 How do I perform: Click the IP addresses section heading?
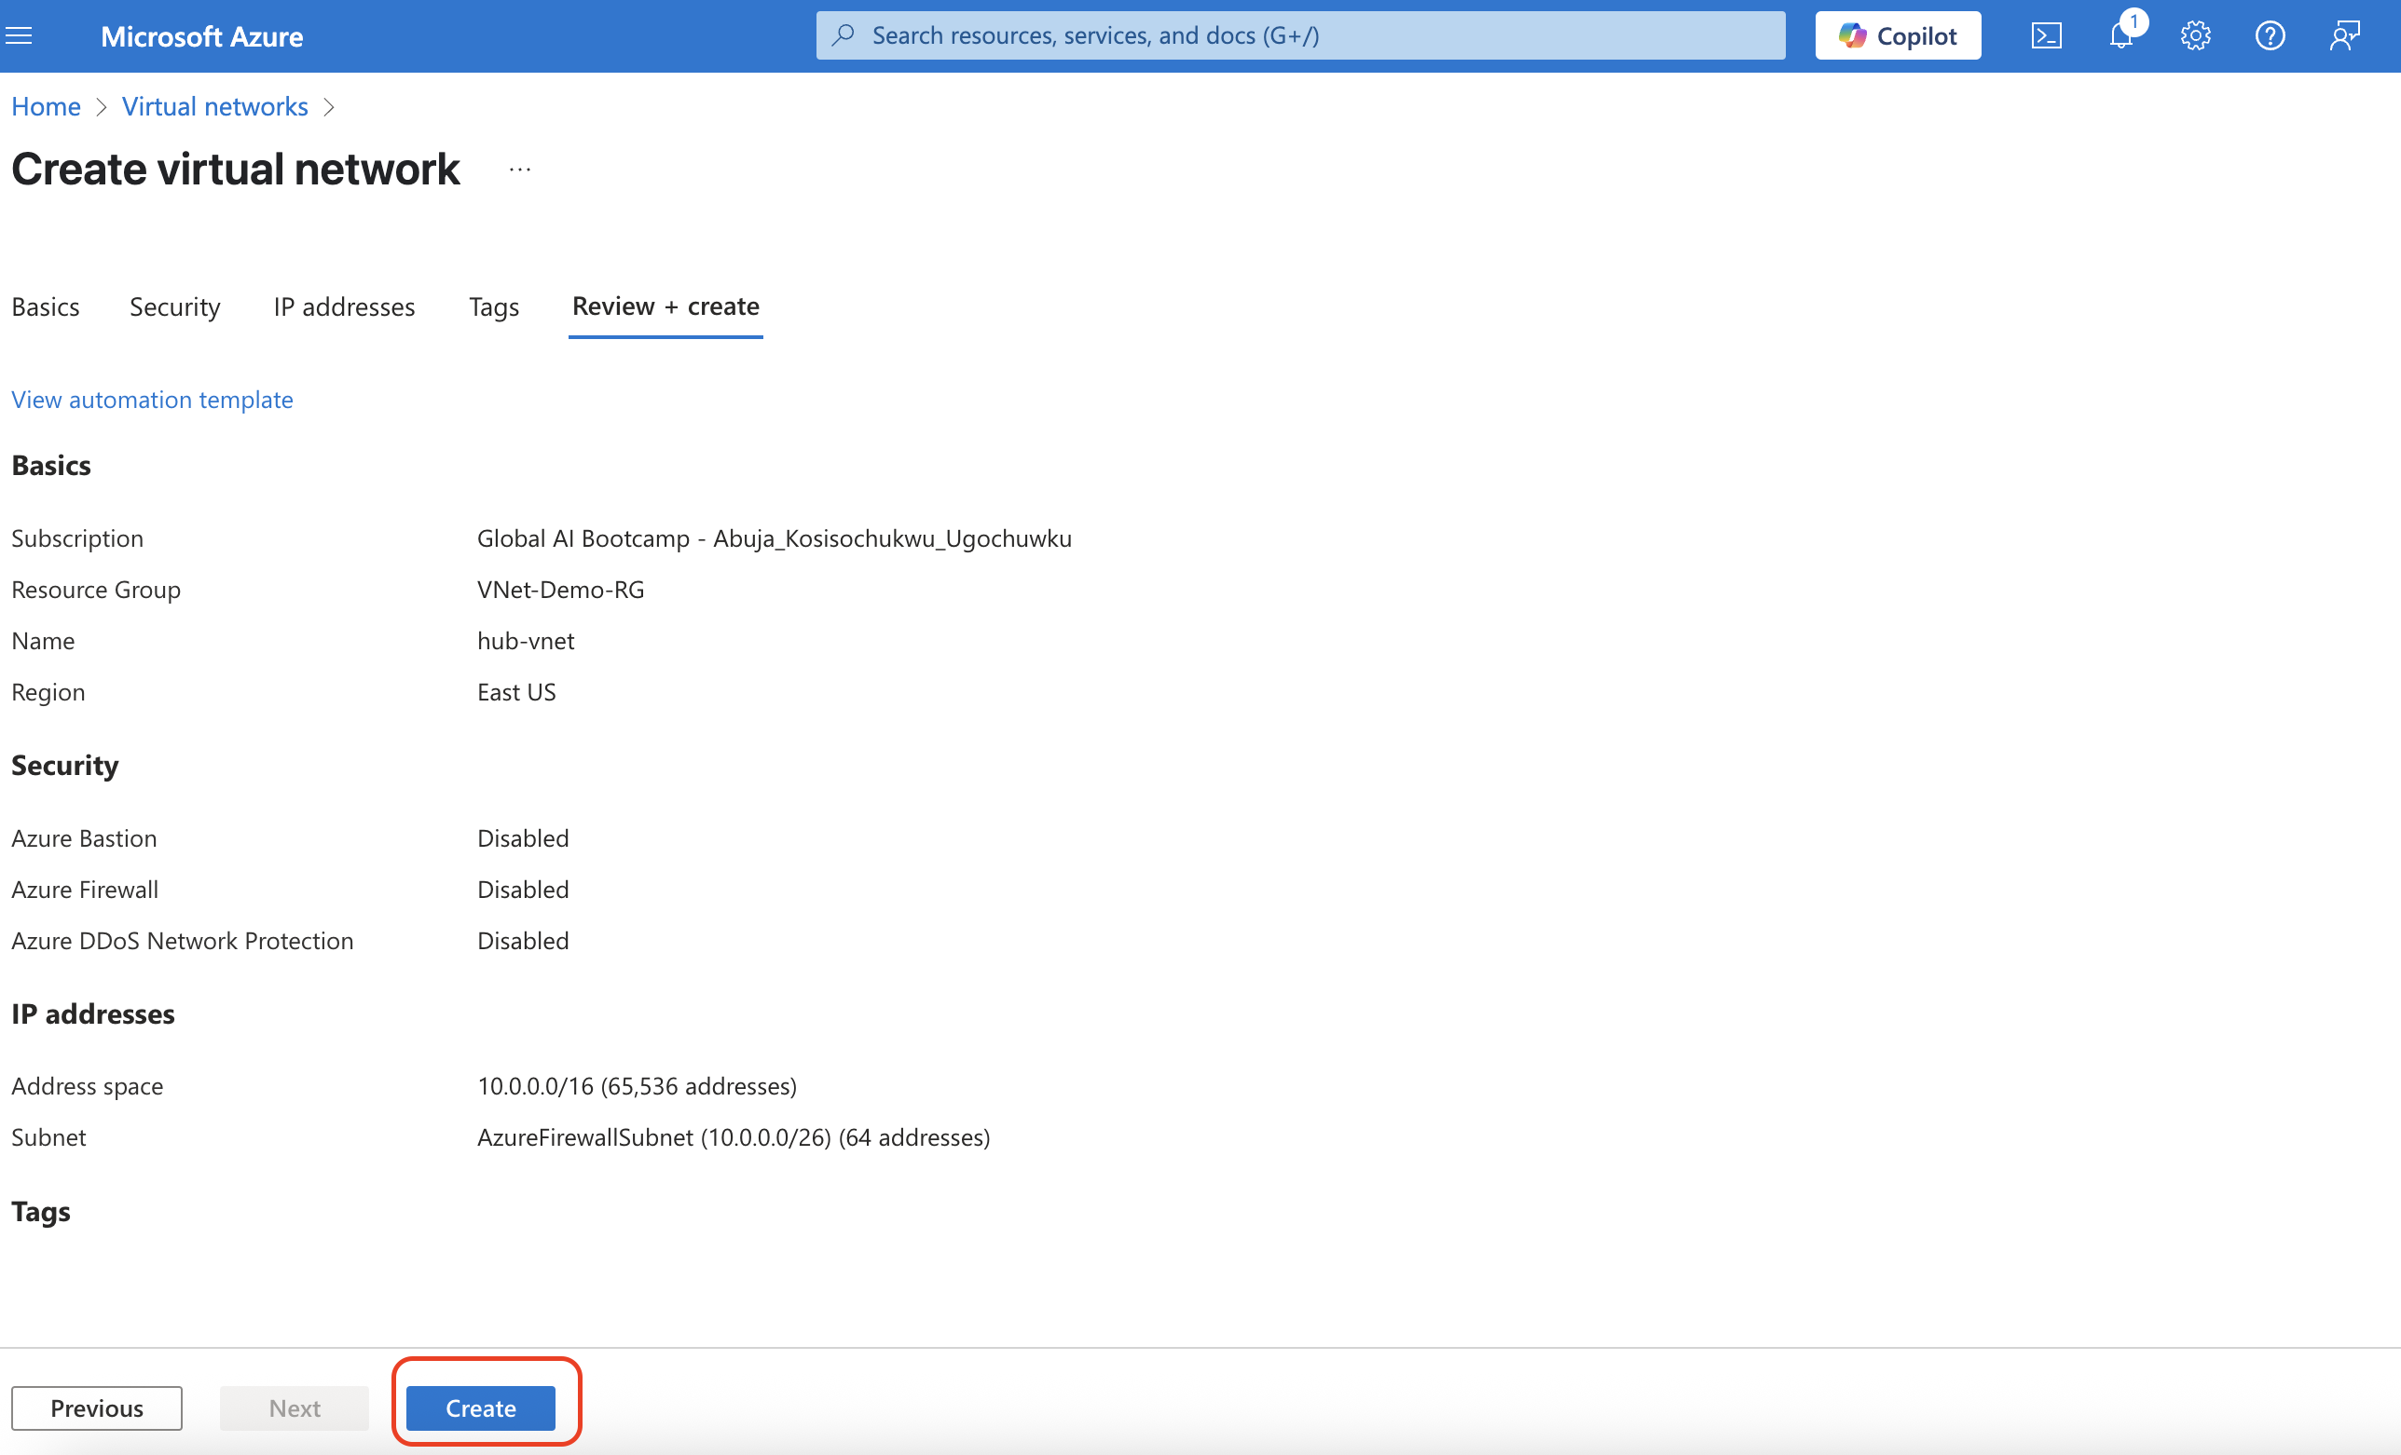pos(92,1013)
